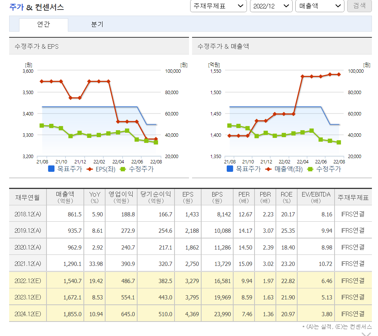Click blue 목표주가 legend icon in EPS chart
Viewport: 378px width, 336px height.
pyautogui.click(x=51, y=169)
